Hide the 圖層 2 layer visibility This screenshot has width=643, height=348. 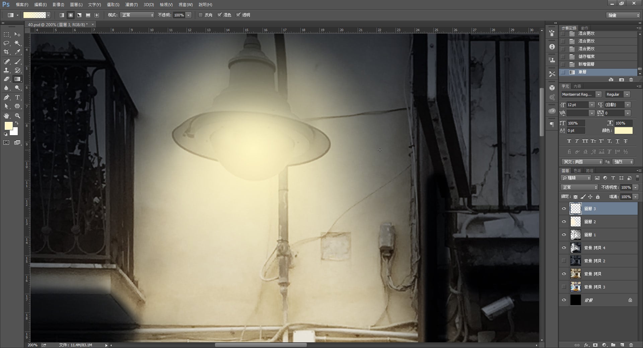(x=564, y=222)
